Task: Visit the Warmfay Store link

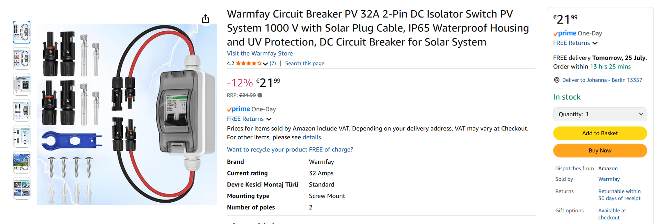Action: (x=260, y=53)
